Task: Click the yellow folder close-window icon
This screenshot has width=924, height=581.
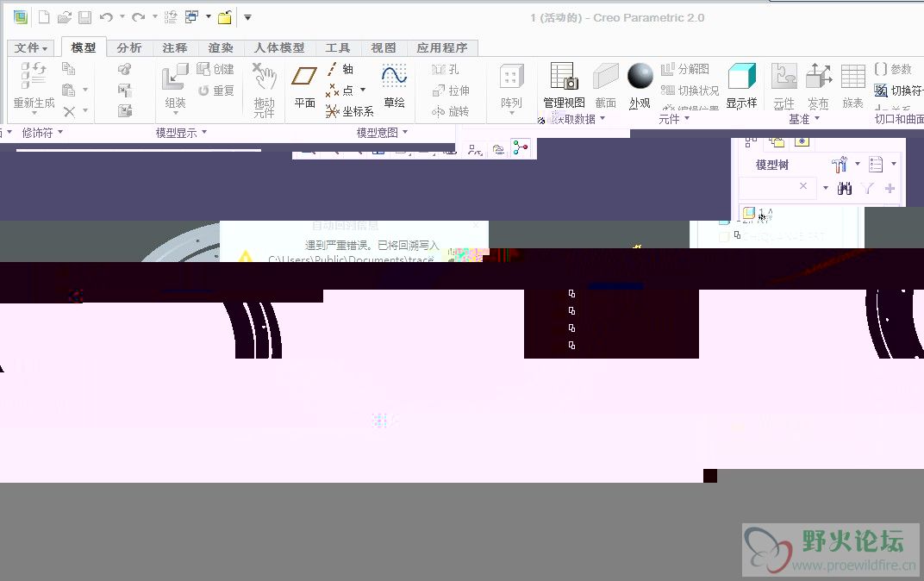Action: [224, 17]
